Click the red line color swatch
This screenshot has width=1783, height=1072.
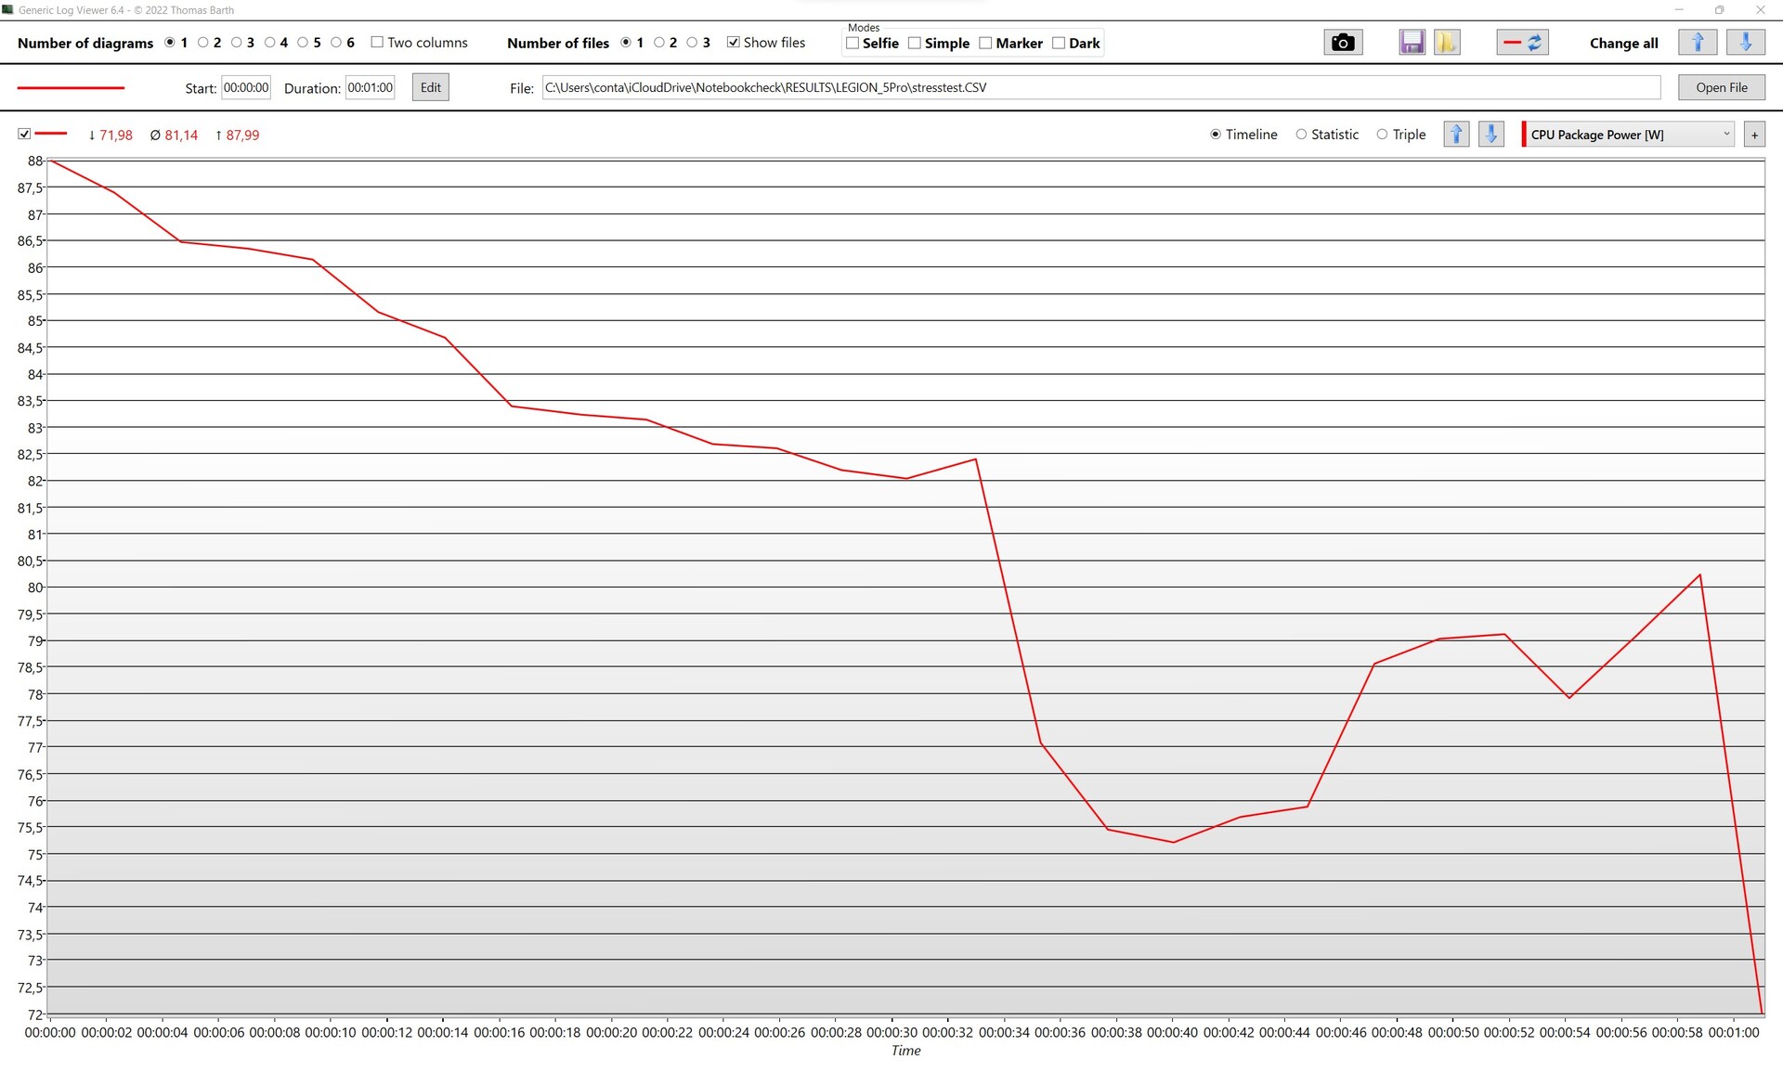[x=71, y=87]
